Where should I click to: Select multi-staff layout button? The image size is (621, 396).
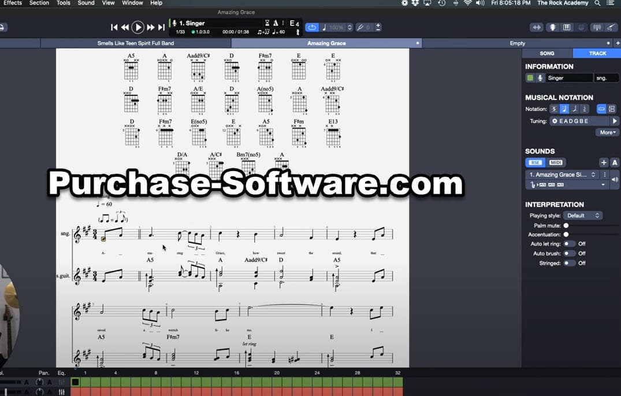point(612,109)
